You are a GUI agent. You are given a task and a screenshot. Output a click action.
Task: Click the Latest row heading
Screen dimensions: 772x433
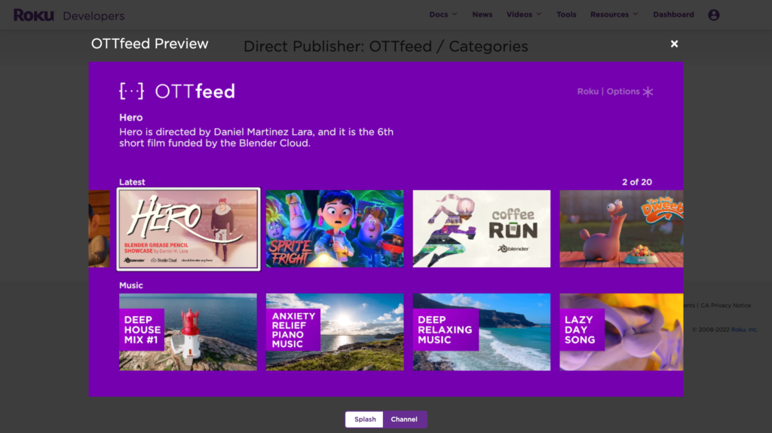[x=132, y=182]
